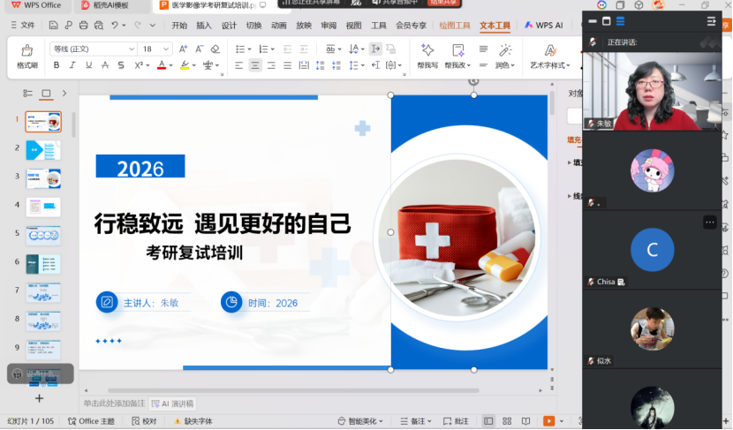This screenshot has width=733, height=430.
Task: Toggle italic text formatting
Action: [x=73, y=65]
